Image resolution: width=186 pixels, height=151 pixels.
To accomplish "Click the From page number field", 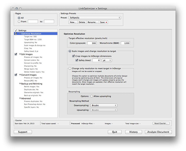I will coord(33,21).
